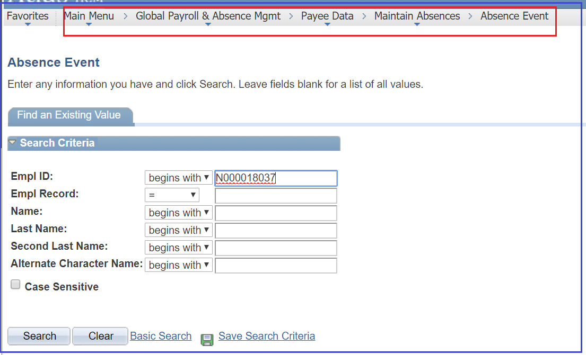Click the green save disk icon
Screen dimensions: 586x355
pos(207,340)
